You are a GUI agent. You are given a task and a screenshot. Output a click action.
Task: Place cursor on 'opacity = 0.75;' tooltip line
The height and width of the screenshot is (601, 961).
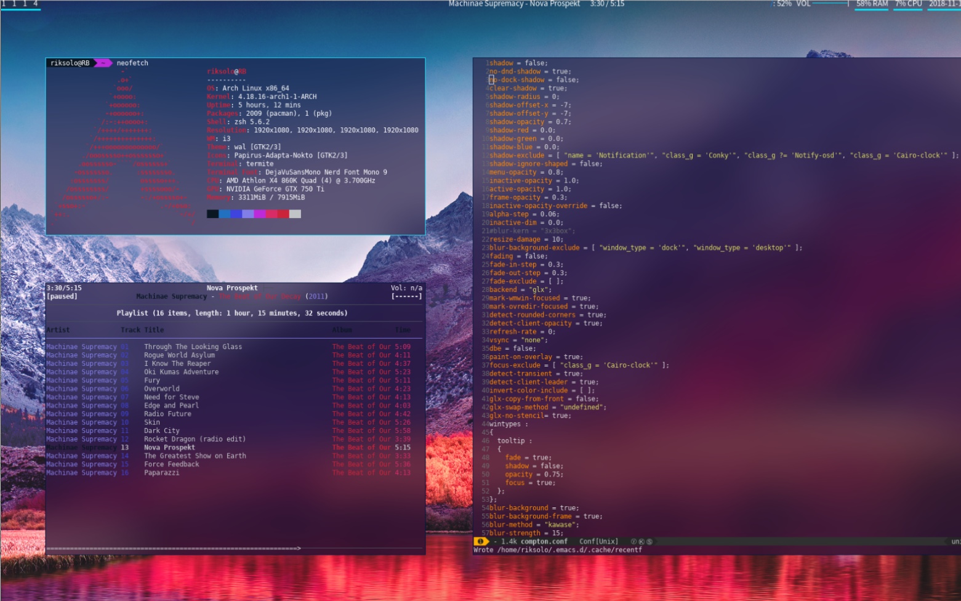(534, 474)
